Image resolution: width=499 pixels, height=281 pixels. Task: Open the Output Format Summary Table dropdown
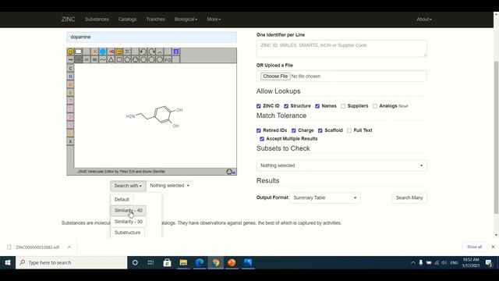[x=325, y=197]
